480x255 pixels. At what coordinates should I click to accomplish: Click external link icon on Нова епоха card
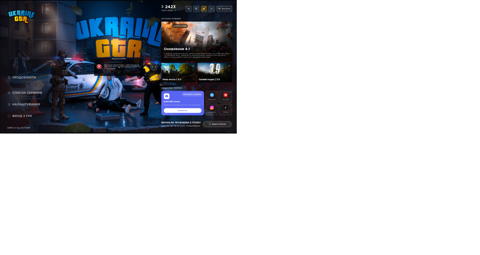(193, 66)
